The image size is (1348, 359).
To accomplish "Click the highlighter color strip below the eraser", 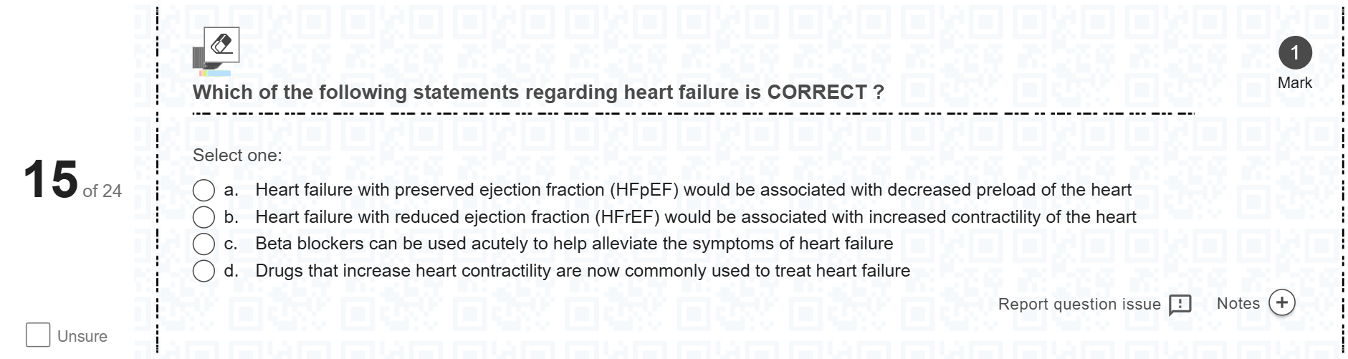I will tap(215, 73).
